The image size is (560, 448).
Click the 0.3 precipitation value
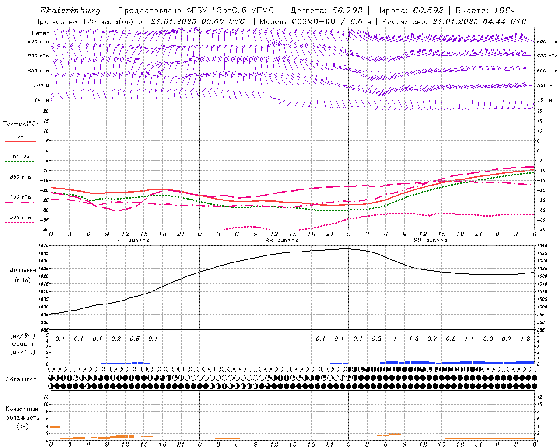point(376,339)
